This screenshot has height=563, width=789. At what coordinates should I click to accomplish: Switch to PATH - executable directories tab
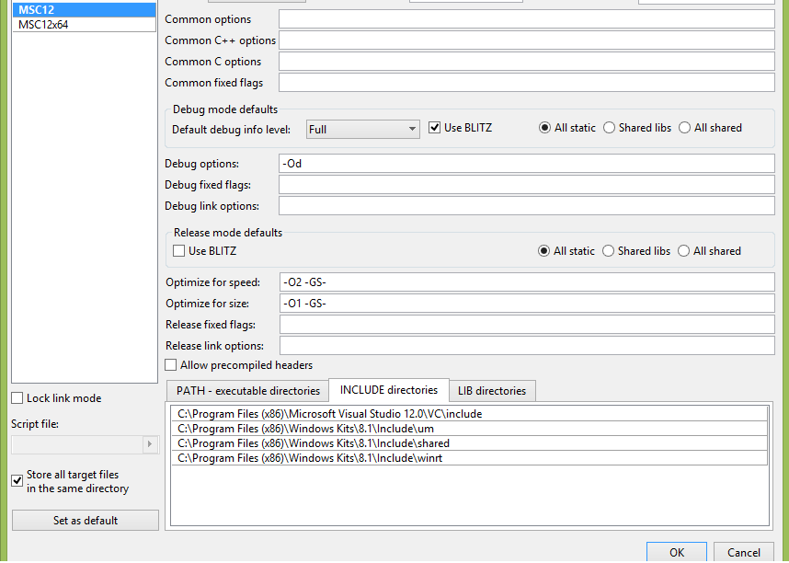tap(247, 391)
